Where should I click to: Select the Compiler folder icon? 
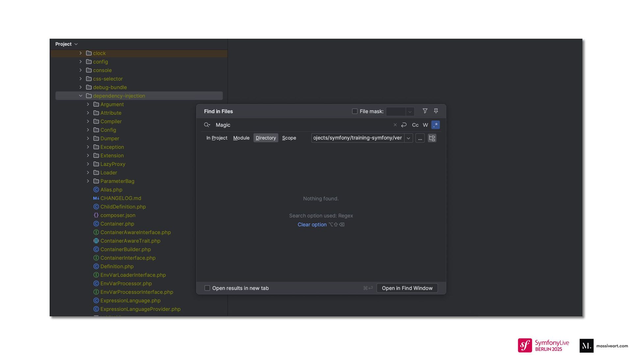click(96, 121)
